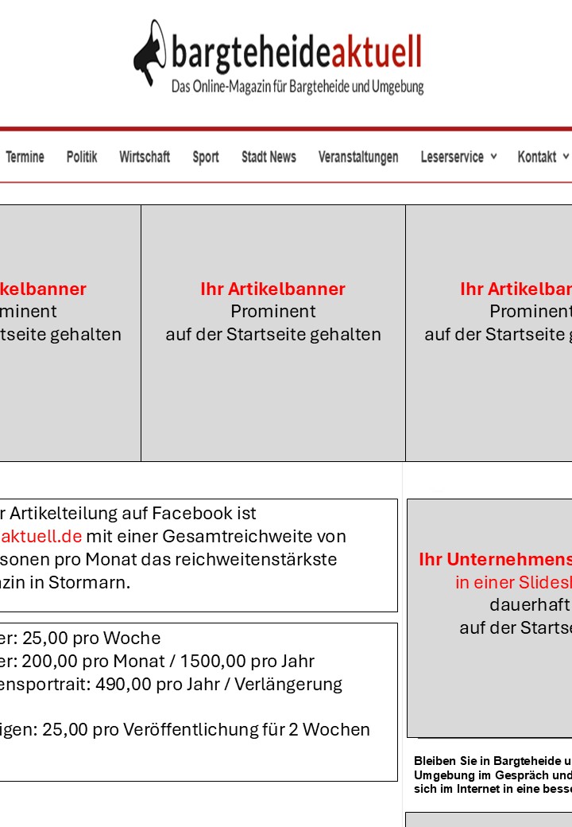Screen dimensions: 572x827
Task: Click the text 490,00 pro Jahr / Verlängerung
Action: pyautogui.click(x=218, y=684)
